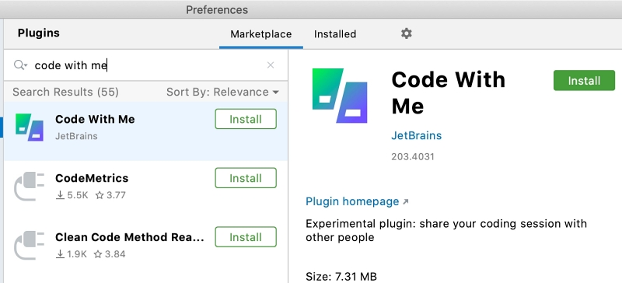Viewport: 622px width, 283px height.
Task: Click the green Install button in details
Action: (x=584, y=81)
